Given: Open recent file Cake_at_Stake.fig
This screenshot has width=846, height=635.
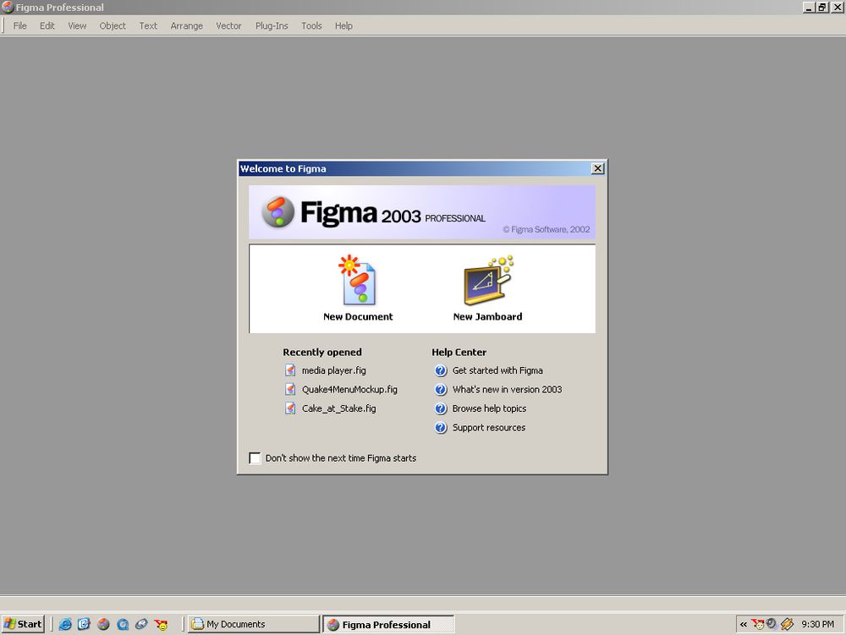Looking at the screenshot, I should (x=339, y=408).
